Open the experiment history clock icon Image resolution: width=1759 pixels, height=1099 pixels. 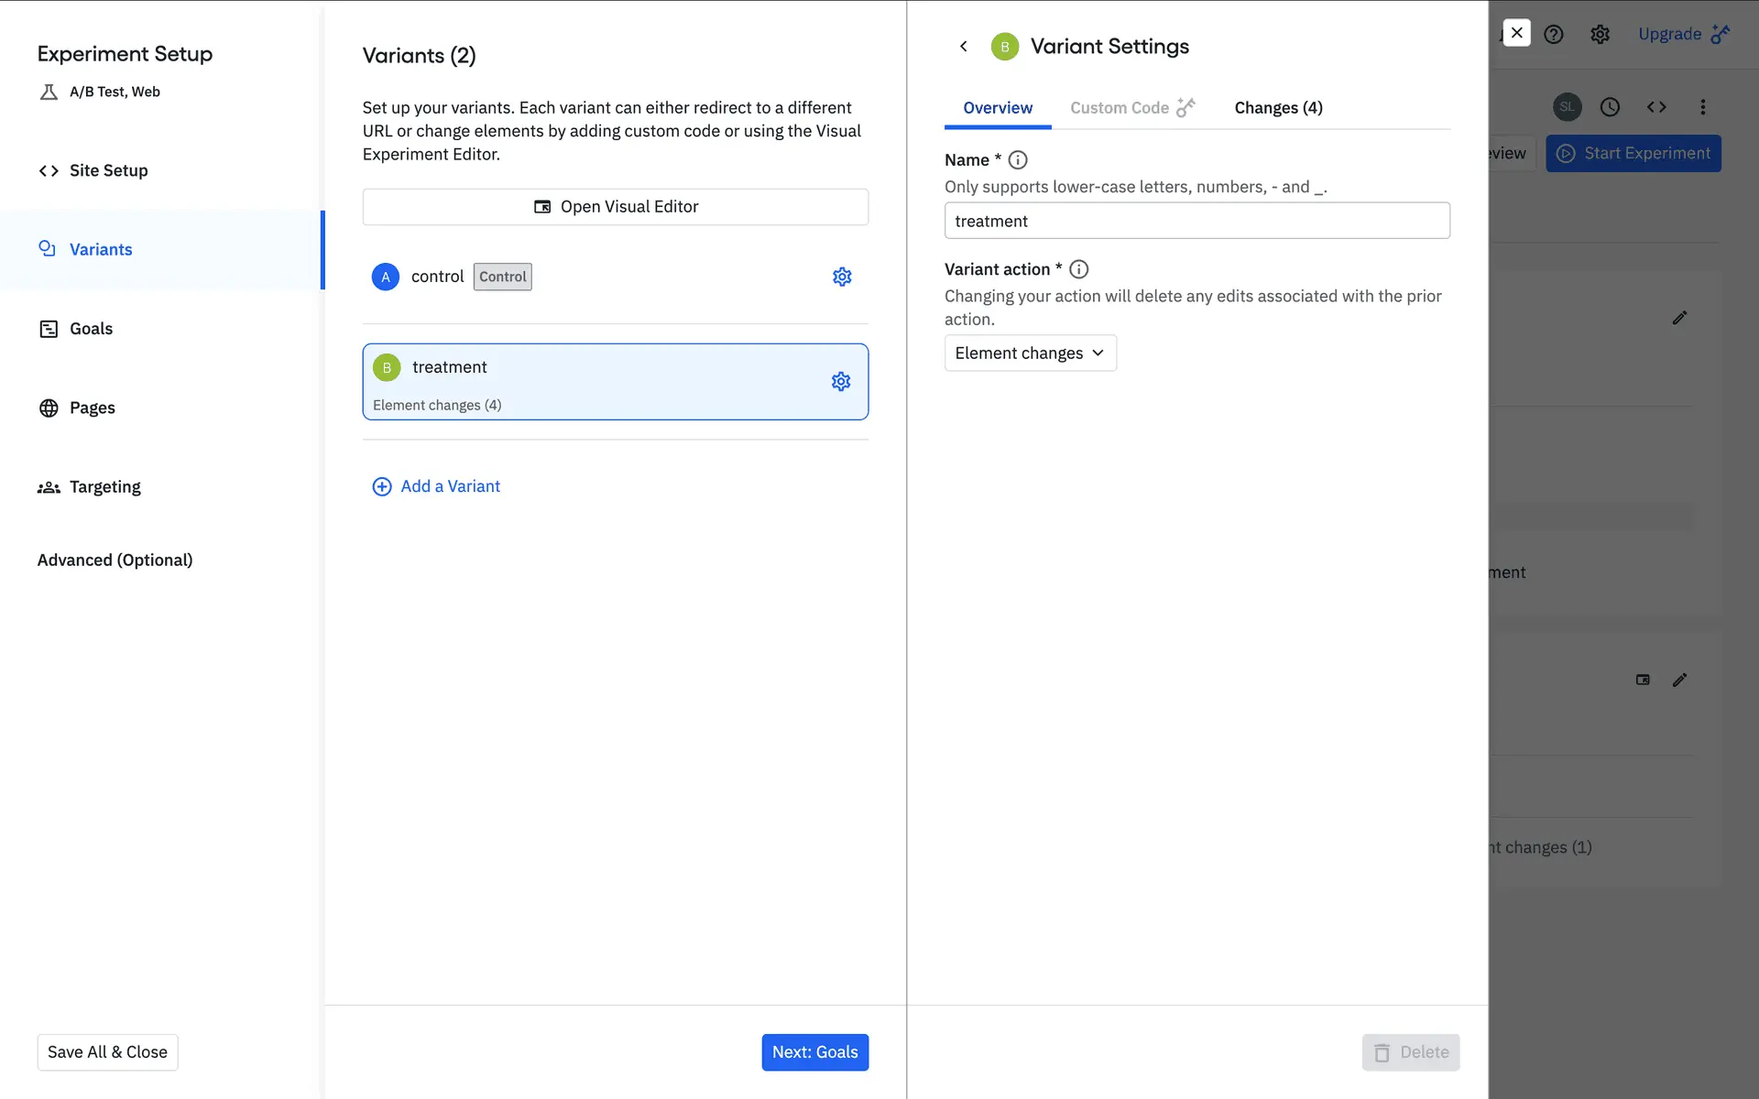[x=1610, y=107]
